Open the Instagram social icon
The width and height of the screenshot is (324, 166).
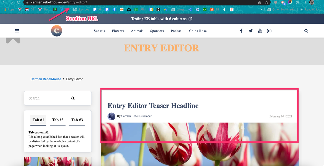click(x=269, y=31)
